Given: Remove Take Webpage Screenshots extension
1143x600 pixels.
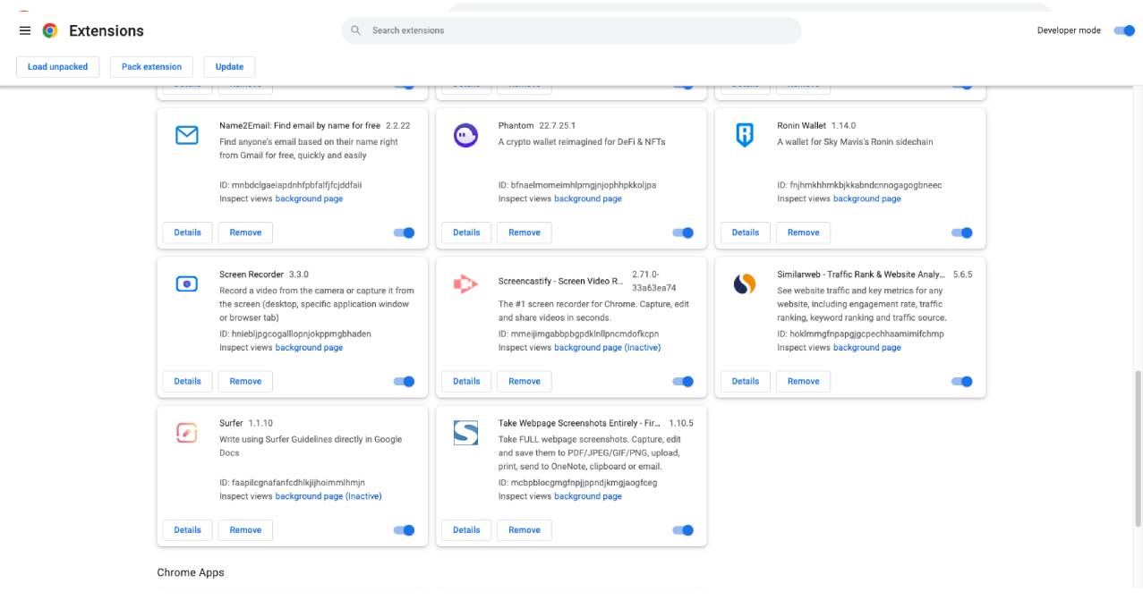Looking at the screenshot, I should (525, 529).
